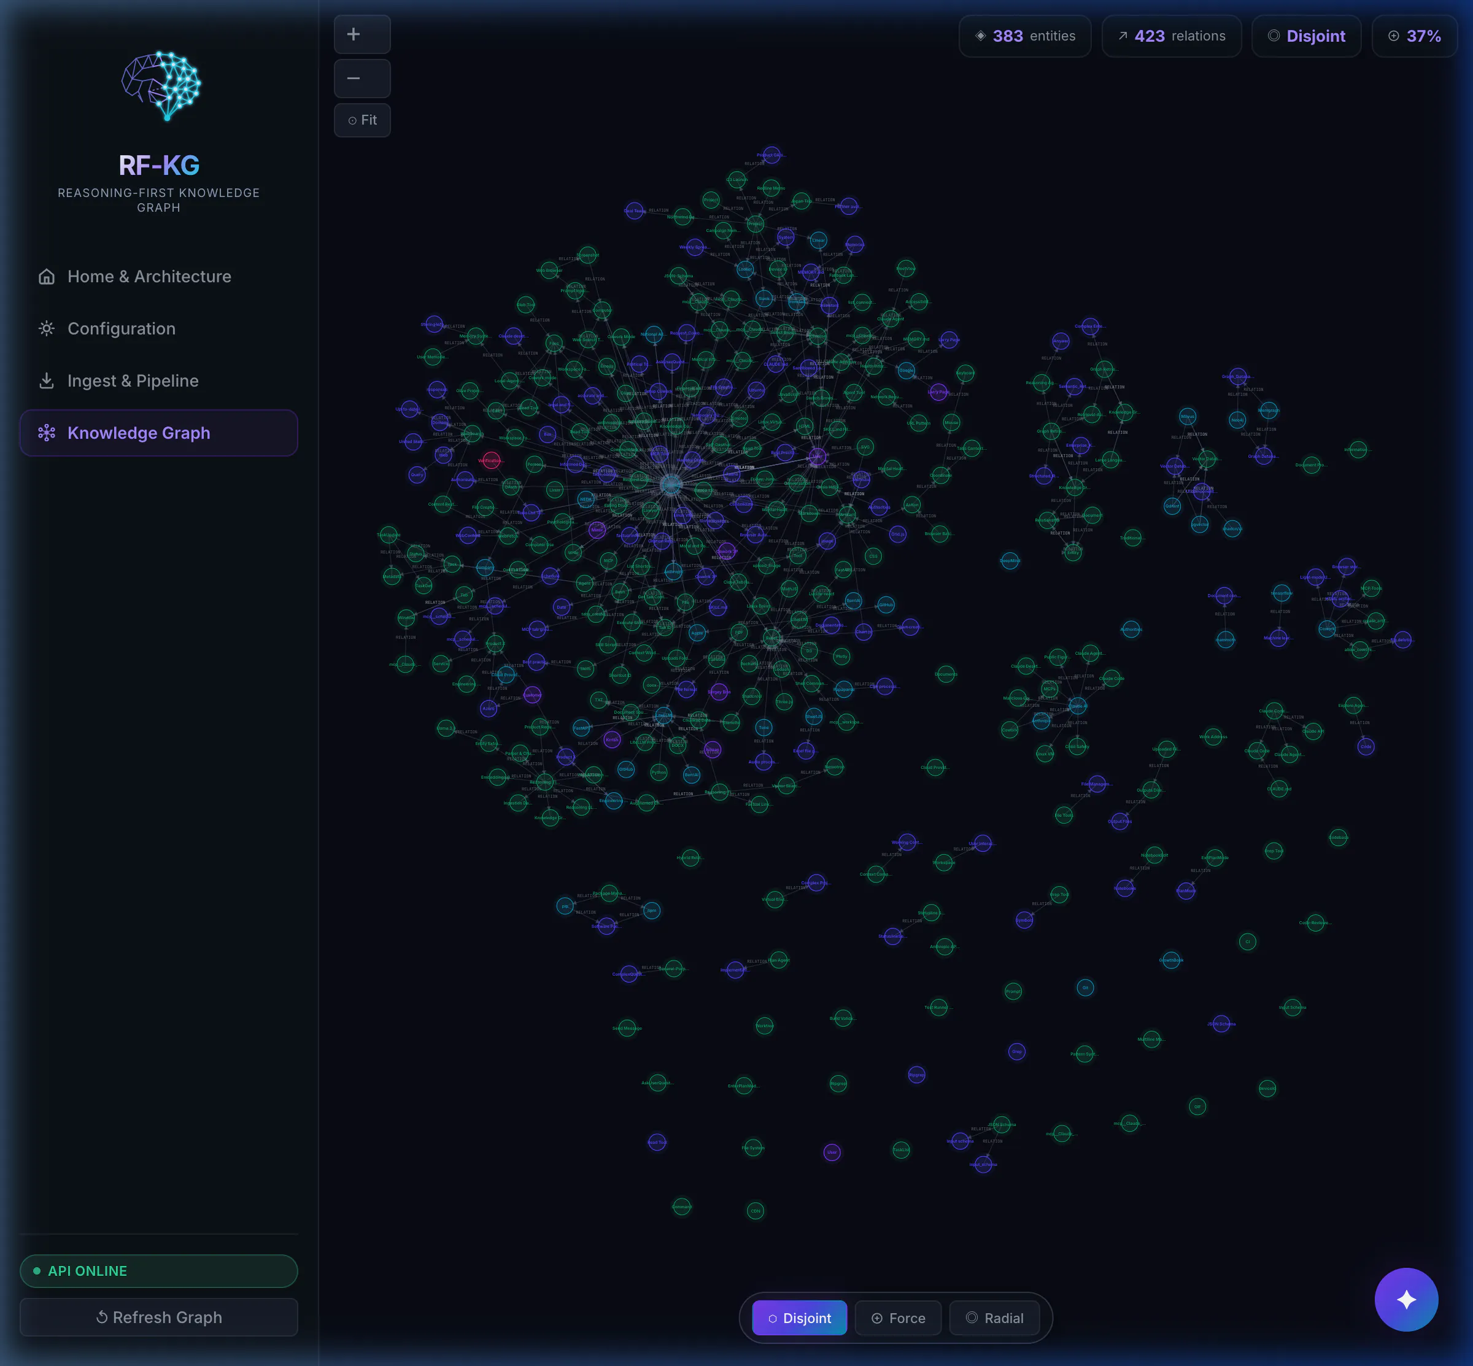The image size is (1473, 1366).
Task: Select the Seed Message node
Action: (x=627, y=1028)
